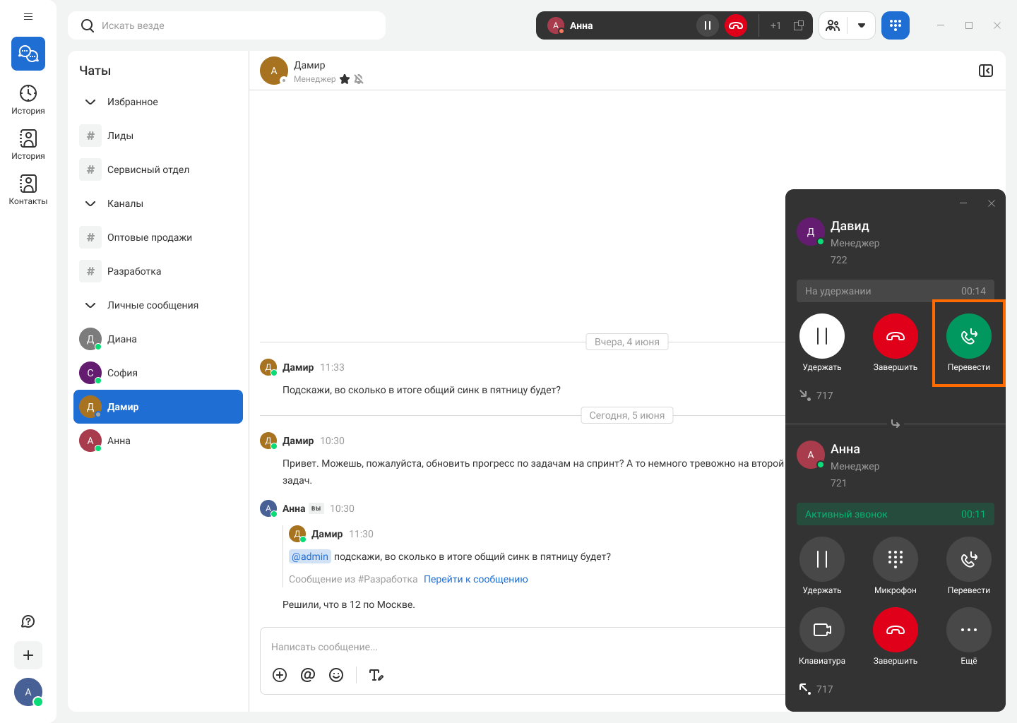Collapse the side panel in chat header
The image size is (1017, 723).
tap(985, 71)
